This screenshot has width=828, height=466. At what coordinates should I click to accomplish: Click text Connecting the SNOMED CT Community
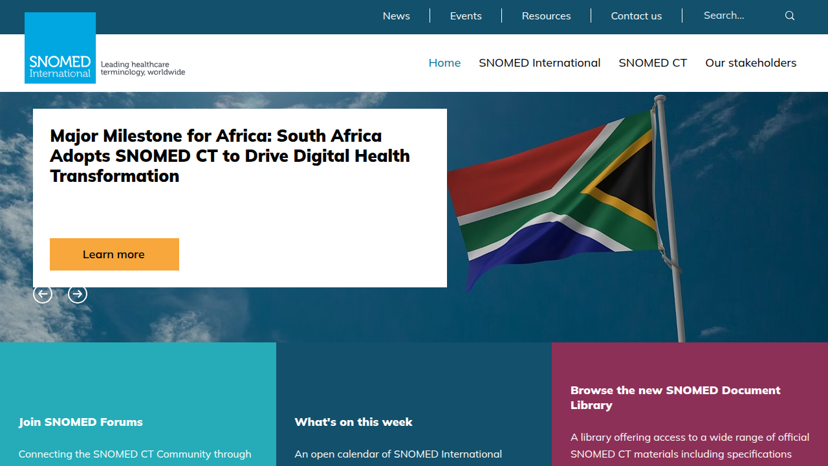tap(135, 454)
